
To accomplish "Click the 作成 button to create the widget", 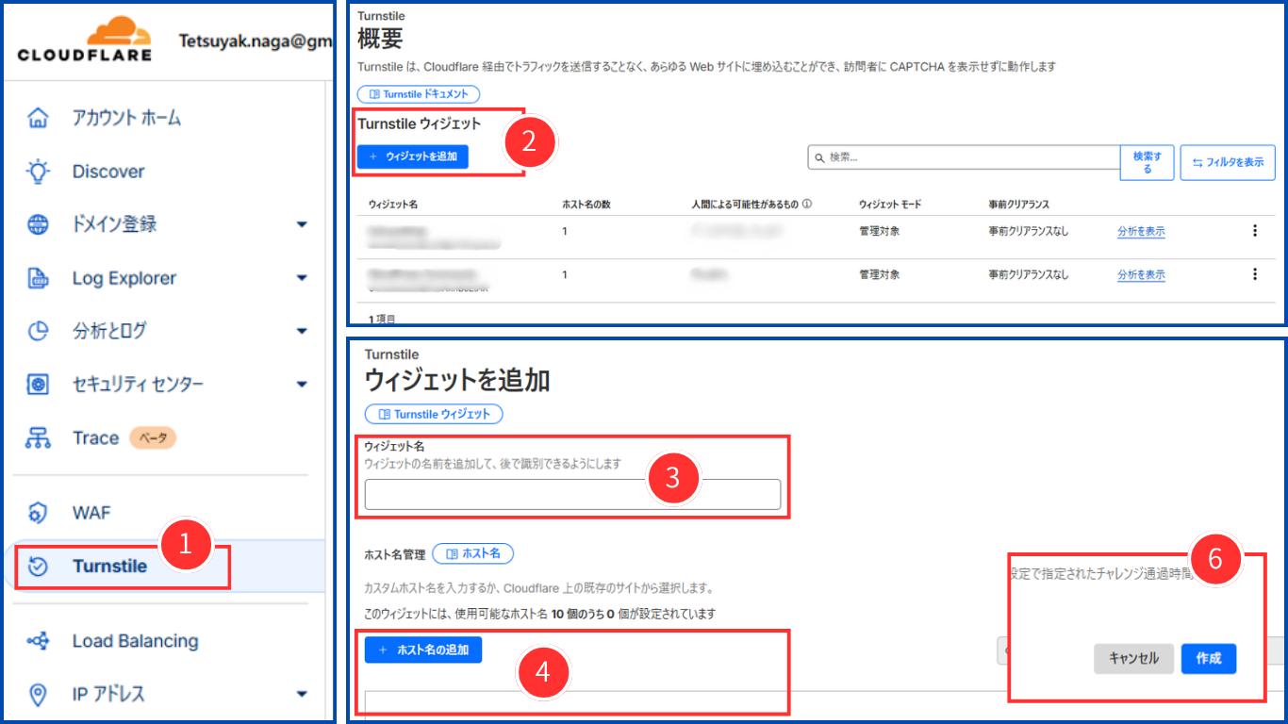I will tap(1208, 659).
